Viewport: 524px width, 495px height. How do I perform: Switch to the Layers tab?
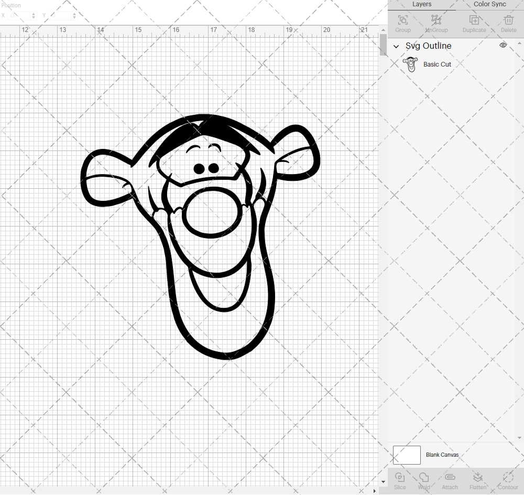tap(422, 4)
